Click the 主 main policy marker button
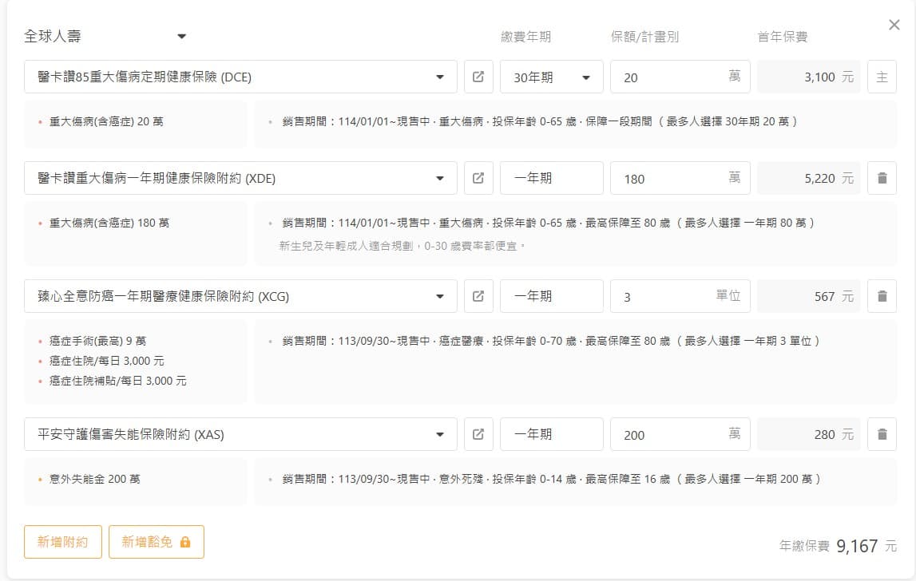 click(882, 77)
